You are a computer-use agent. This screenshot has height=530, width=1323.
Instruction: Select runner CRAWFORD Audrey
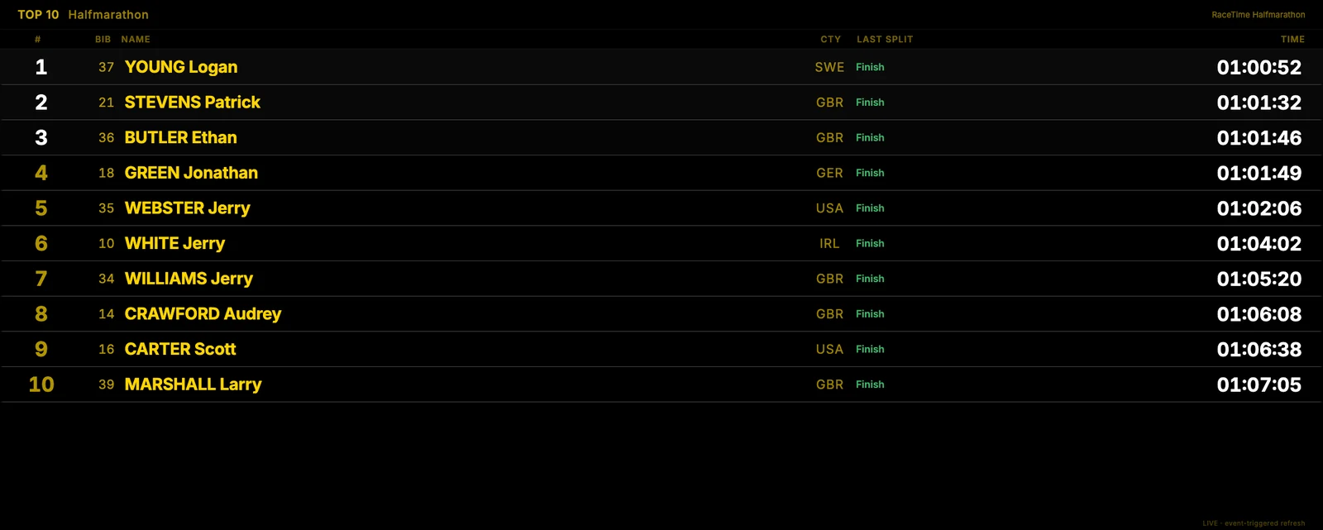click(203, 314)
